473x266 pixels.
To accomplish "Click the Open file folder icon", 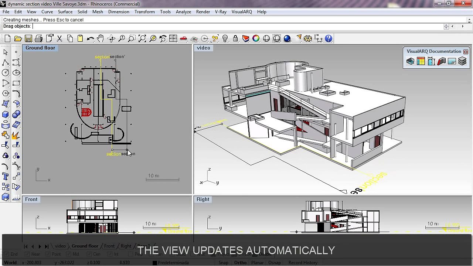I will [x=18, y=38].
